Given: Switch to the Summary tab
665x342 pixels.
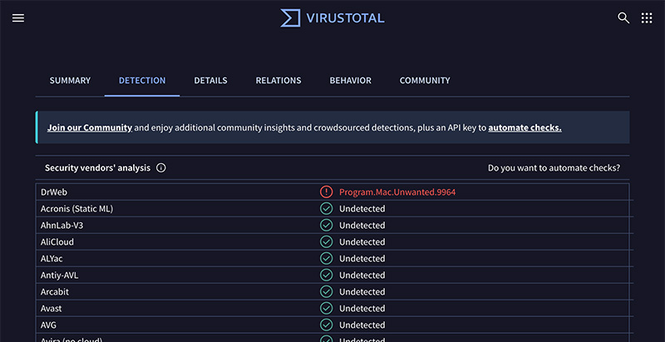Looking at the screenshot, I should [70, 81].
